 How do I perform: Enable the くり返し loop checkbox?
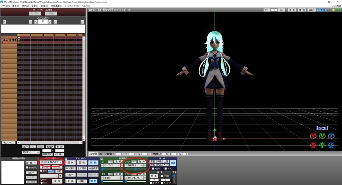pyautogui.click(x=162, y=176)
